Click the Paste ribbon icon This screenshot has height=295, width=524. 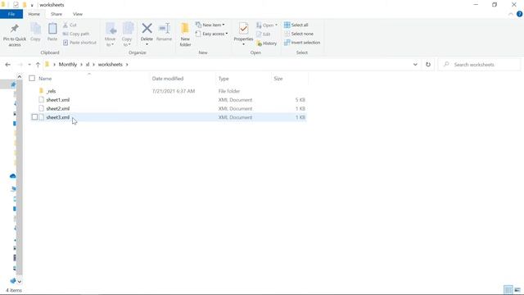(52, 29)
